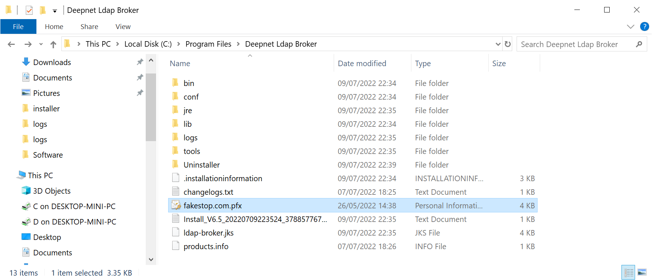Click the conf folder icon
Screen dimensions: 652x280
tap(176, 97)
